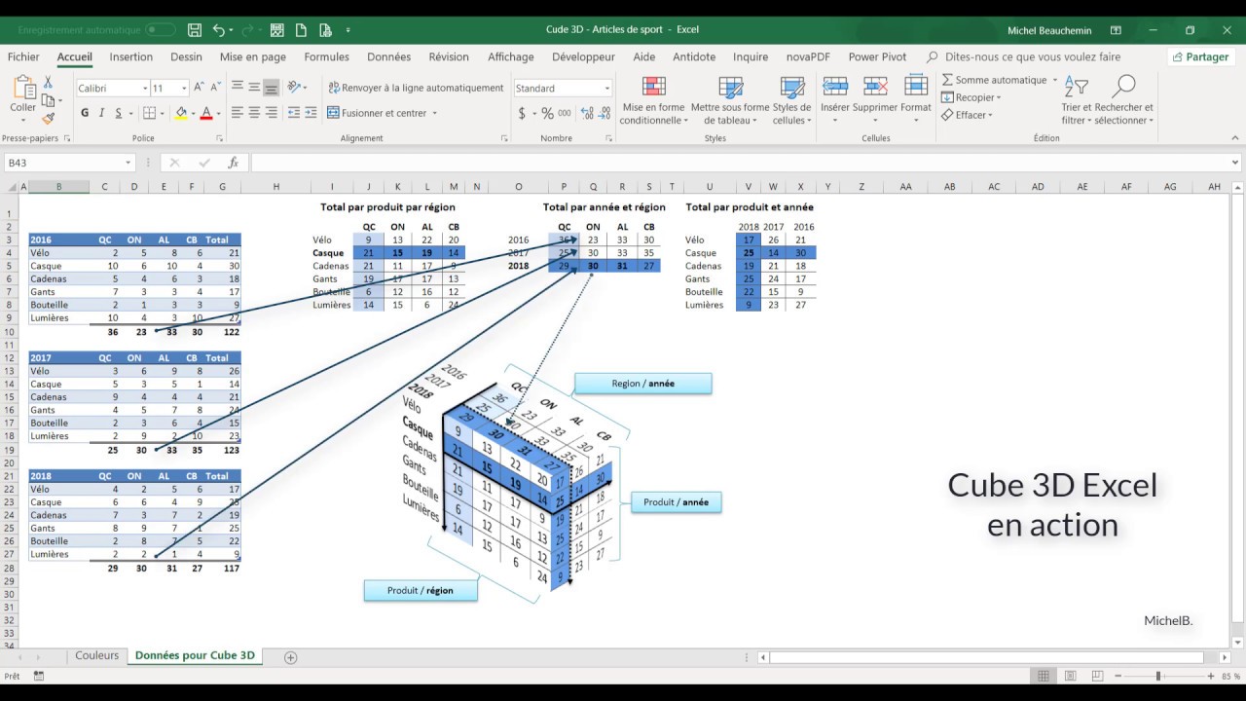Open Mise en forme conditionnelle menu
Image resolution: width=1246 pixels, height=701 pixels.
[653, 101]
